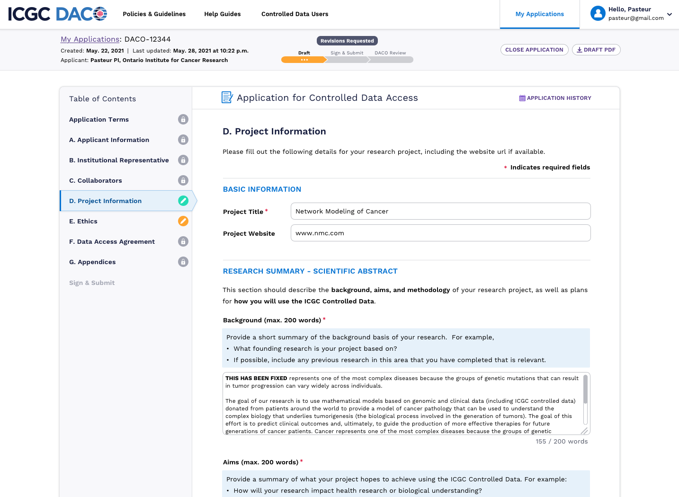Click orange edit icon beside Ethics
The image size is (679, 497).
pyautogui.click(x=183, y=221)
